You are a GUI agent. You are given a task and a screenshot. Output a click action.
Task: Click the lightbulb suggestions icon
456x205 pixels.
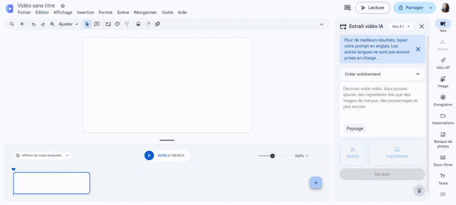coord(419,190)
